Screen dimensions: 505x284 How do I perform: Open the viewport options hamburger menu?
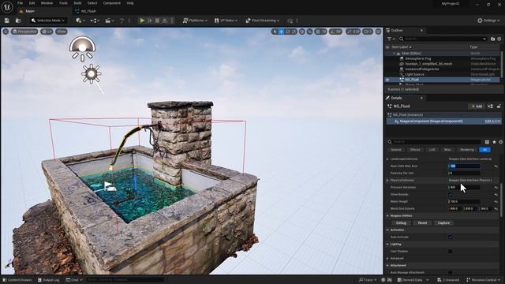(x=6, y=32)
